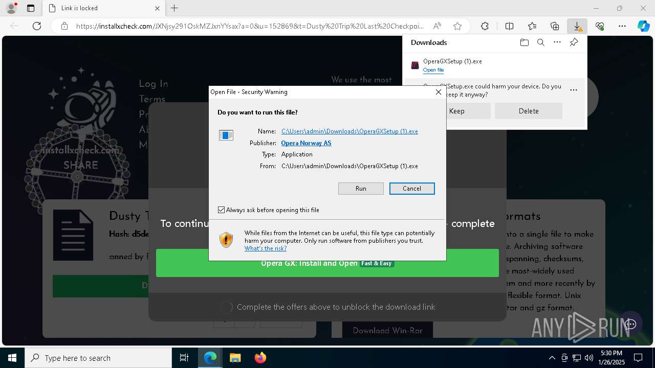Open Extensions puzzle icon
The image size is (655, 368).
coord(485,26)
